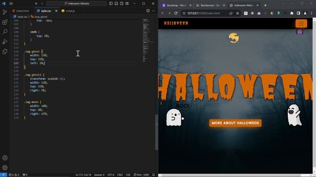
Task: Toggle secondary sidebar layout icon
Action: pyautogui.click(x=122, y=3)
